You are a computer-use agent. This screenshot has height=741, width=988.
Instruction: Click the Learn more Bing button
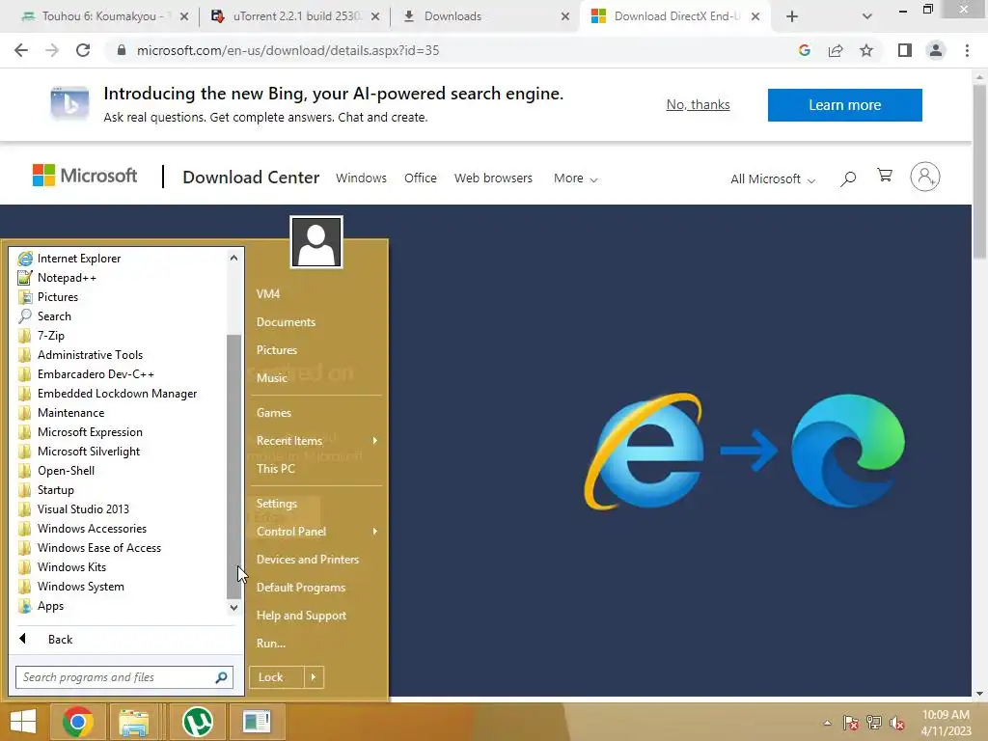(x=845, y=104)
